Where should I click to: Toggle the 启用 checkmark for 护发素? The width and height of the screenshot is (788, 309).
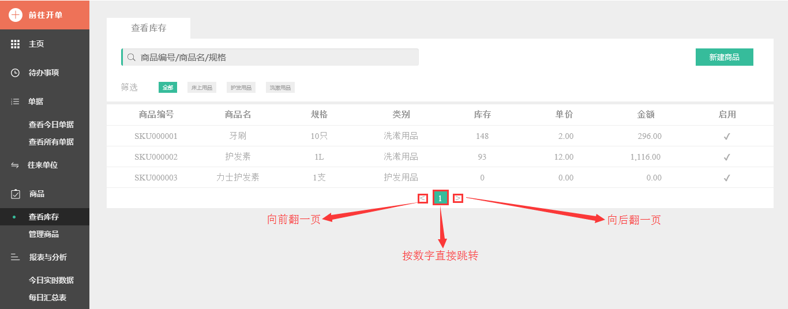(x=727, y=157)
